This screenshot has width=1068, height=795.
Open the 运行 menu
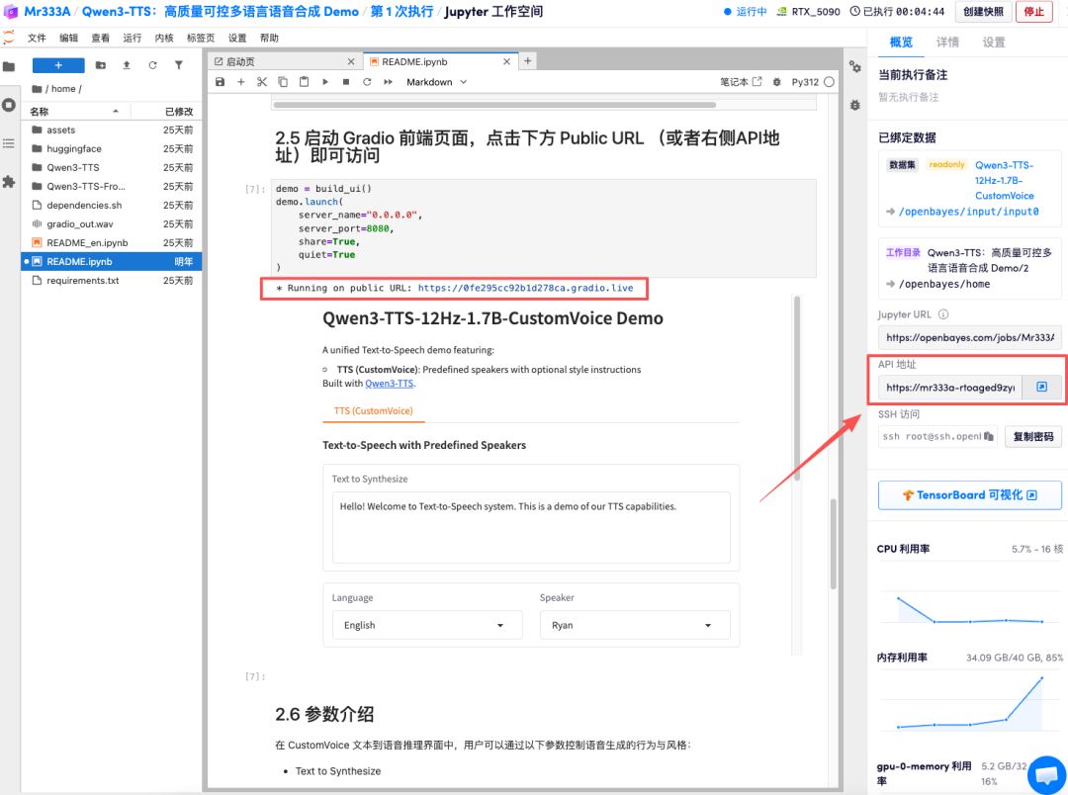click(133, 39)
